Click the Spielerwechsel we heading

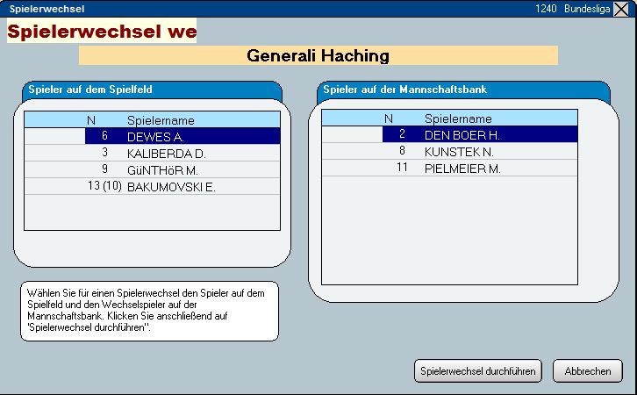[102, 32]
